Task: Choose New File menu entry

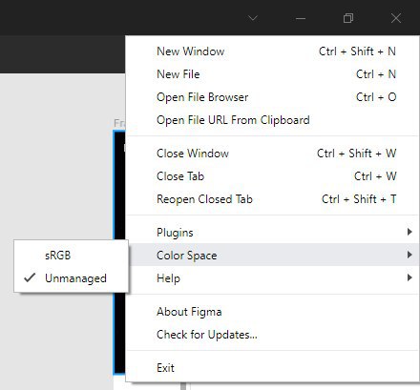Action: pos(272,74)
